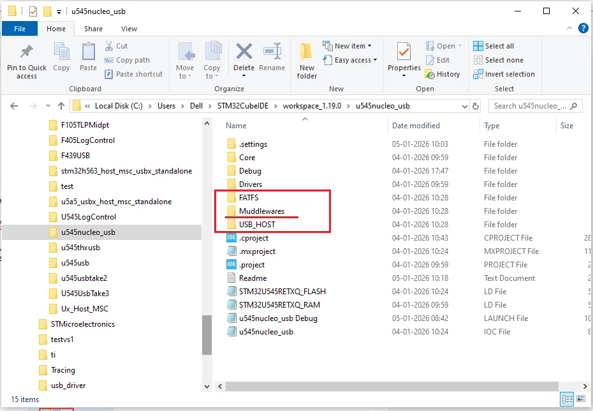Open the Open button dropdown arrow

coord(460,46)
